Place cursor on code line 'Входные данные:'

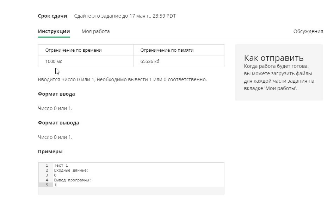(71, 170)
